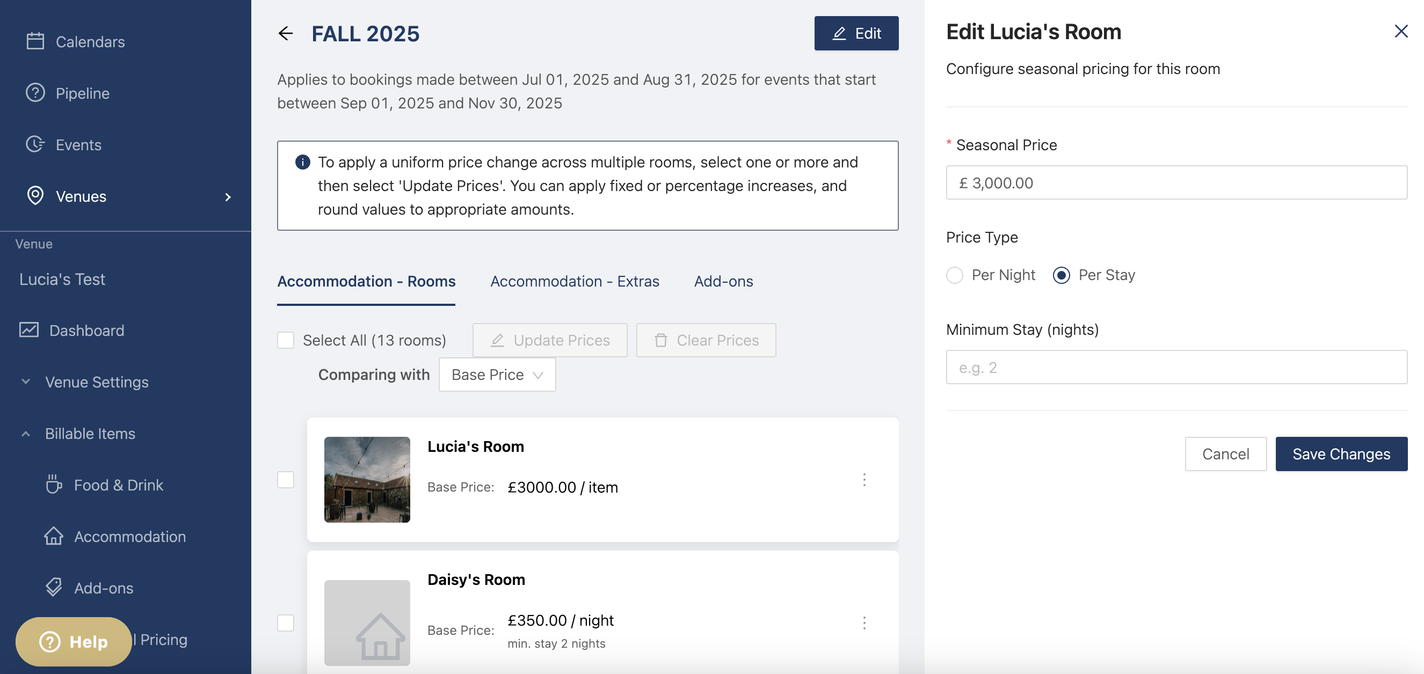Switch to Accommodation - Extras tab

[x=575, y=281]
